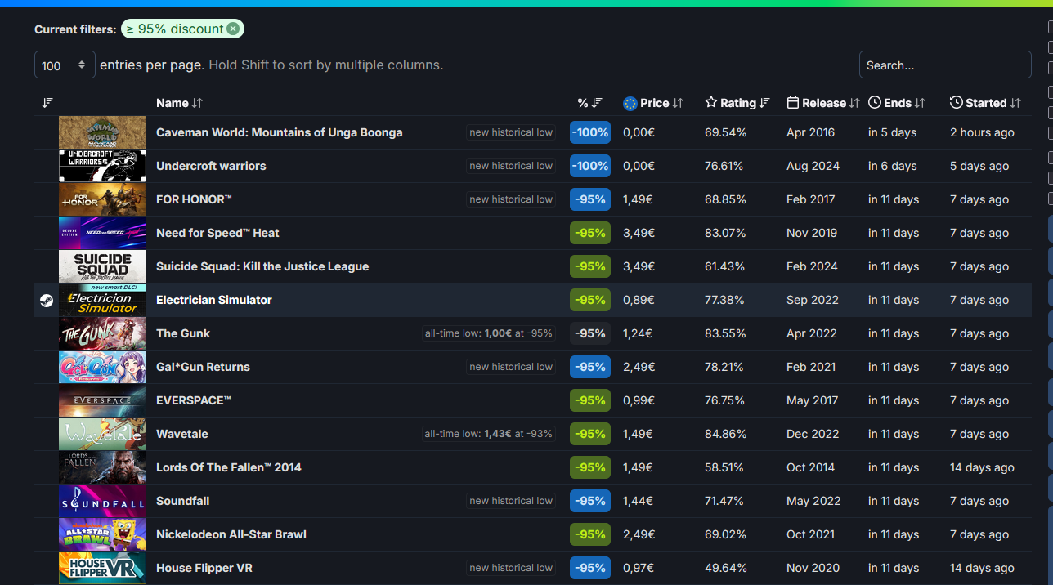Sort by Ends column header
Image resolution: width=1053 pixels, height=585 pixels.
(x=897, y=103)
